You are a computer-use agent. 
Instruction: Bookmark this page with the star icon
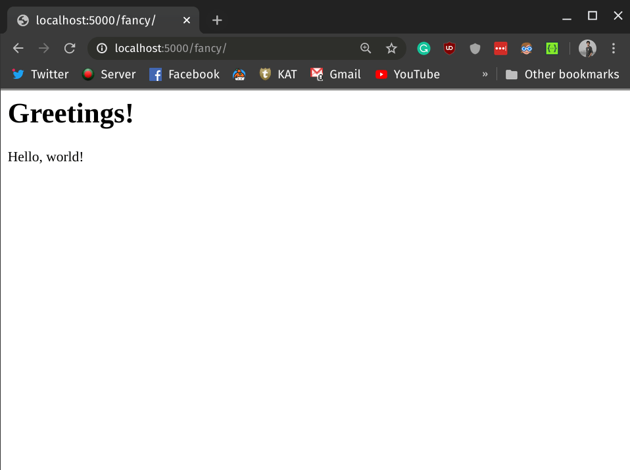[391, 48]
